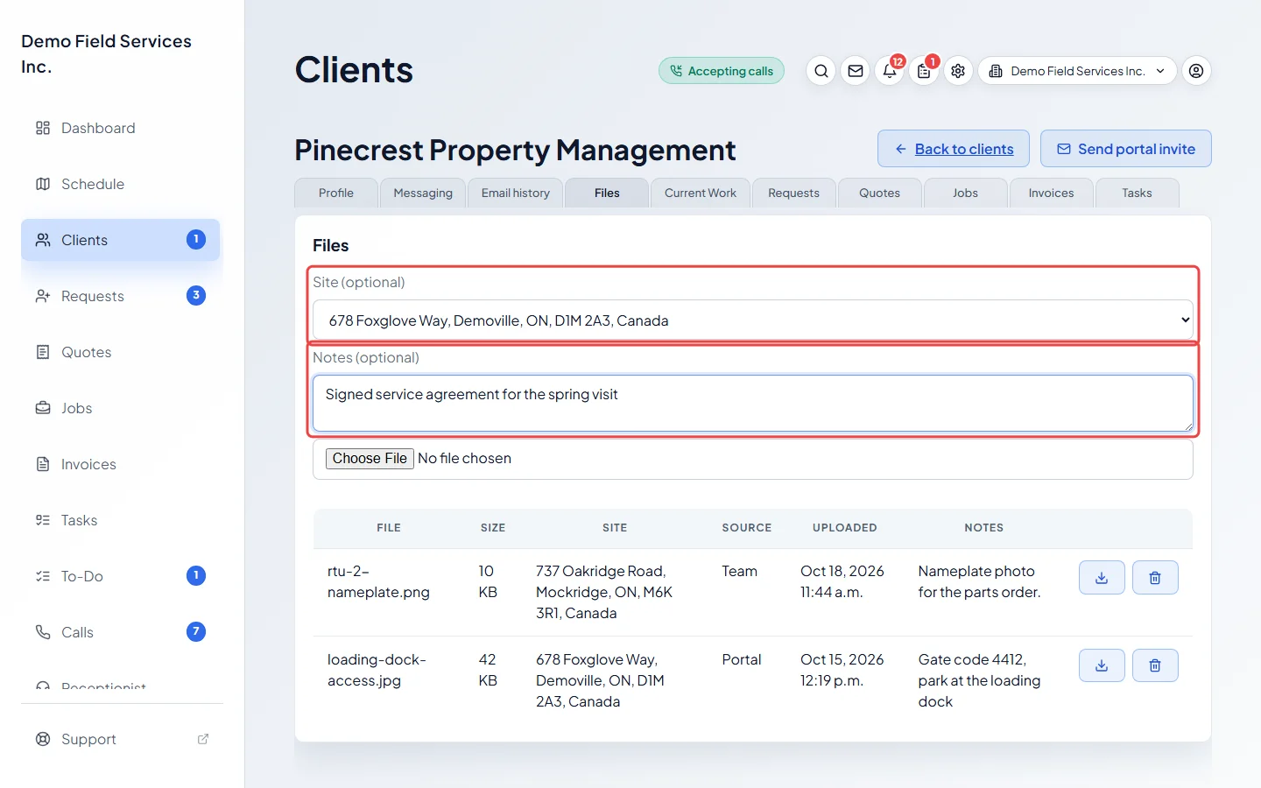Open Schedule in sidebar

point(121,184)
